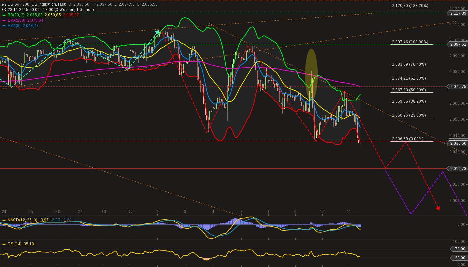Click the blue EMA(9) legend marker
Screen dimensions: 468x267
[x=4, y=26]
